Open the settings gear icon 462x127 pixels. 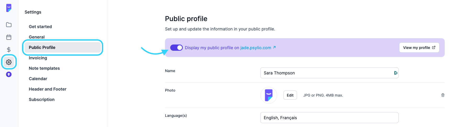pyautogui.click(x=9, y=62)
